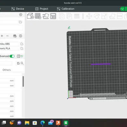
Task: Open the weather widget showing 82°
Action: 12,123
